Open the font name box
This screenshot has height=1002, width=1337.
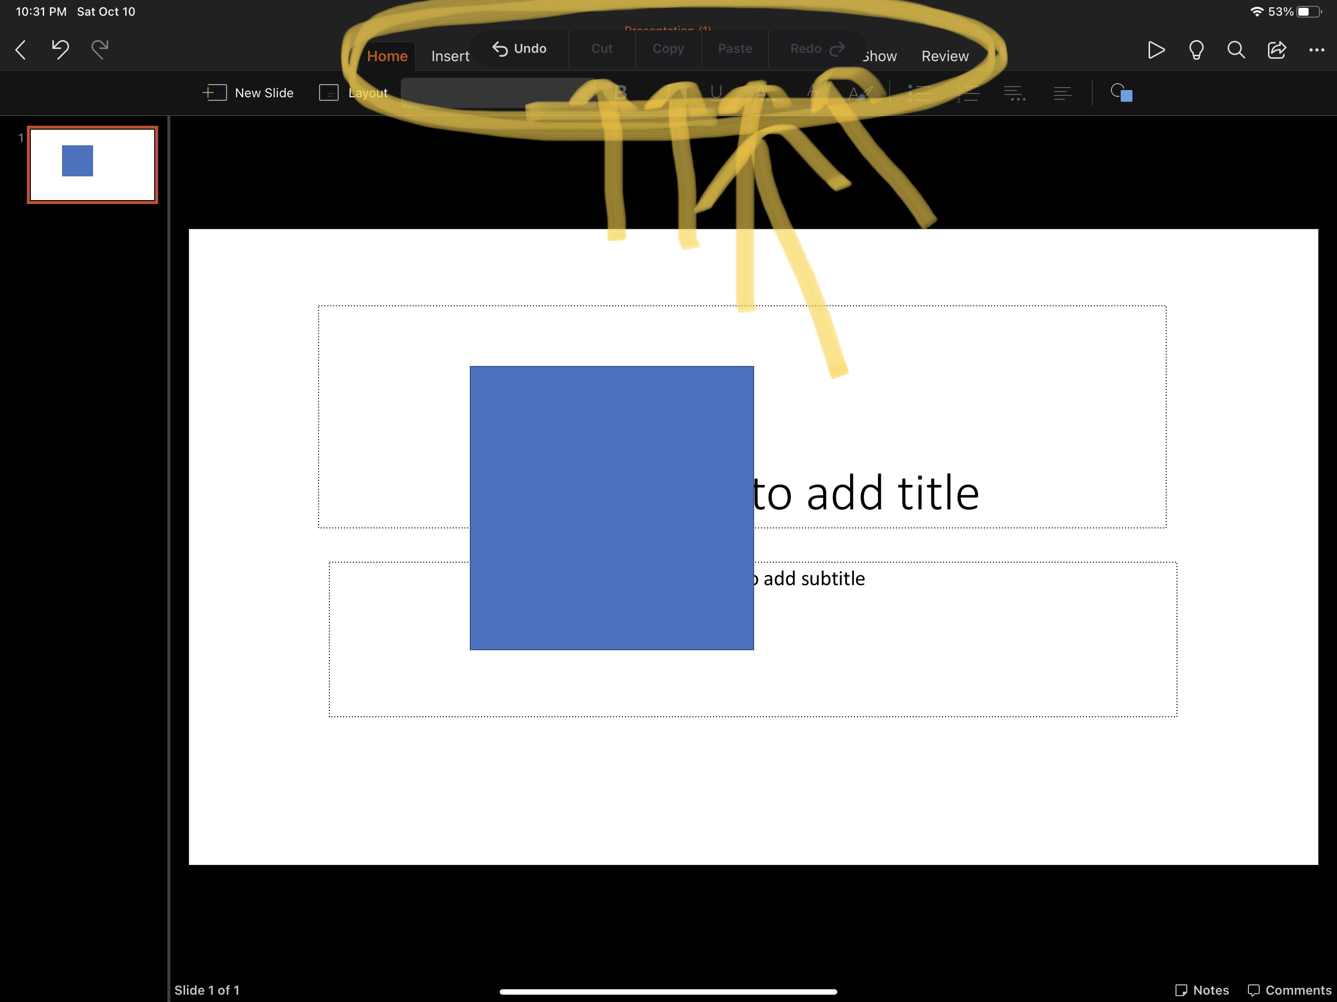(471, 93)
